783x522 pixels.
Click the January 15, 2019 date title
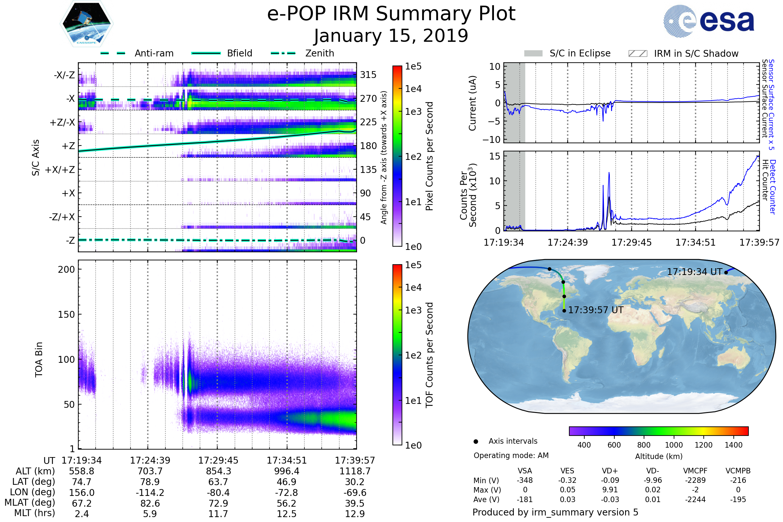[x=391, y=36]
